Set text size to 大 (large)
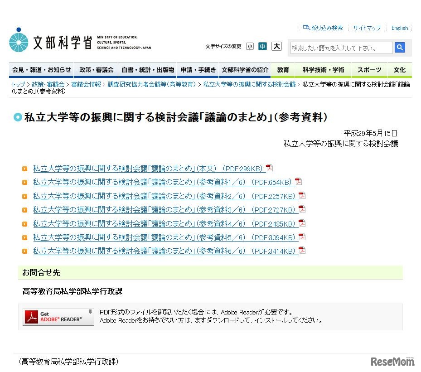Viewport: 421px width, 372px height. (276, 46)
